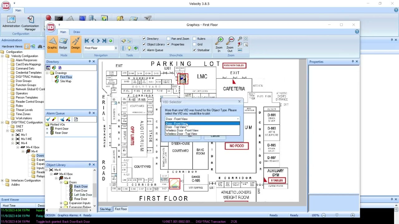
Task: Open the VIO Selector combo box
Action: (202, 119)
